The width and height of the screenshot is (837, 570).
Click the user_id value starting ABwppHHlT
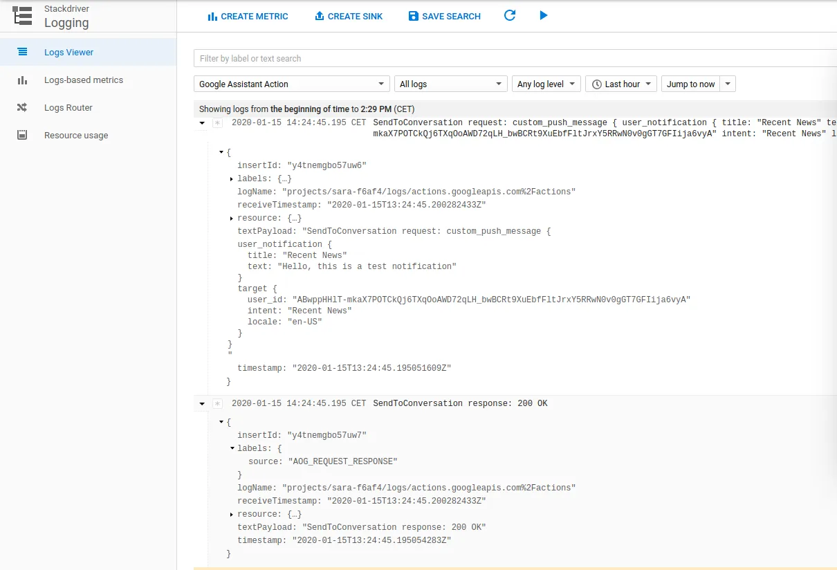491,300
